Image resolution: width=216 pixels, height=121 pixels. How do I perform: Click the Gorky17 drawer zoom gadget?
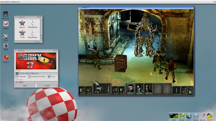point(38,17)
